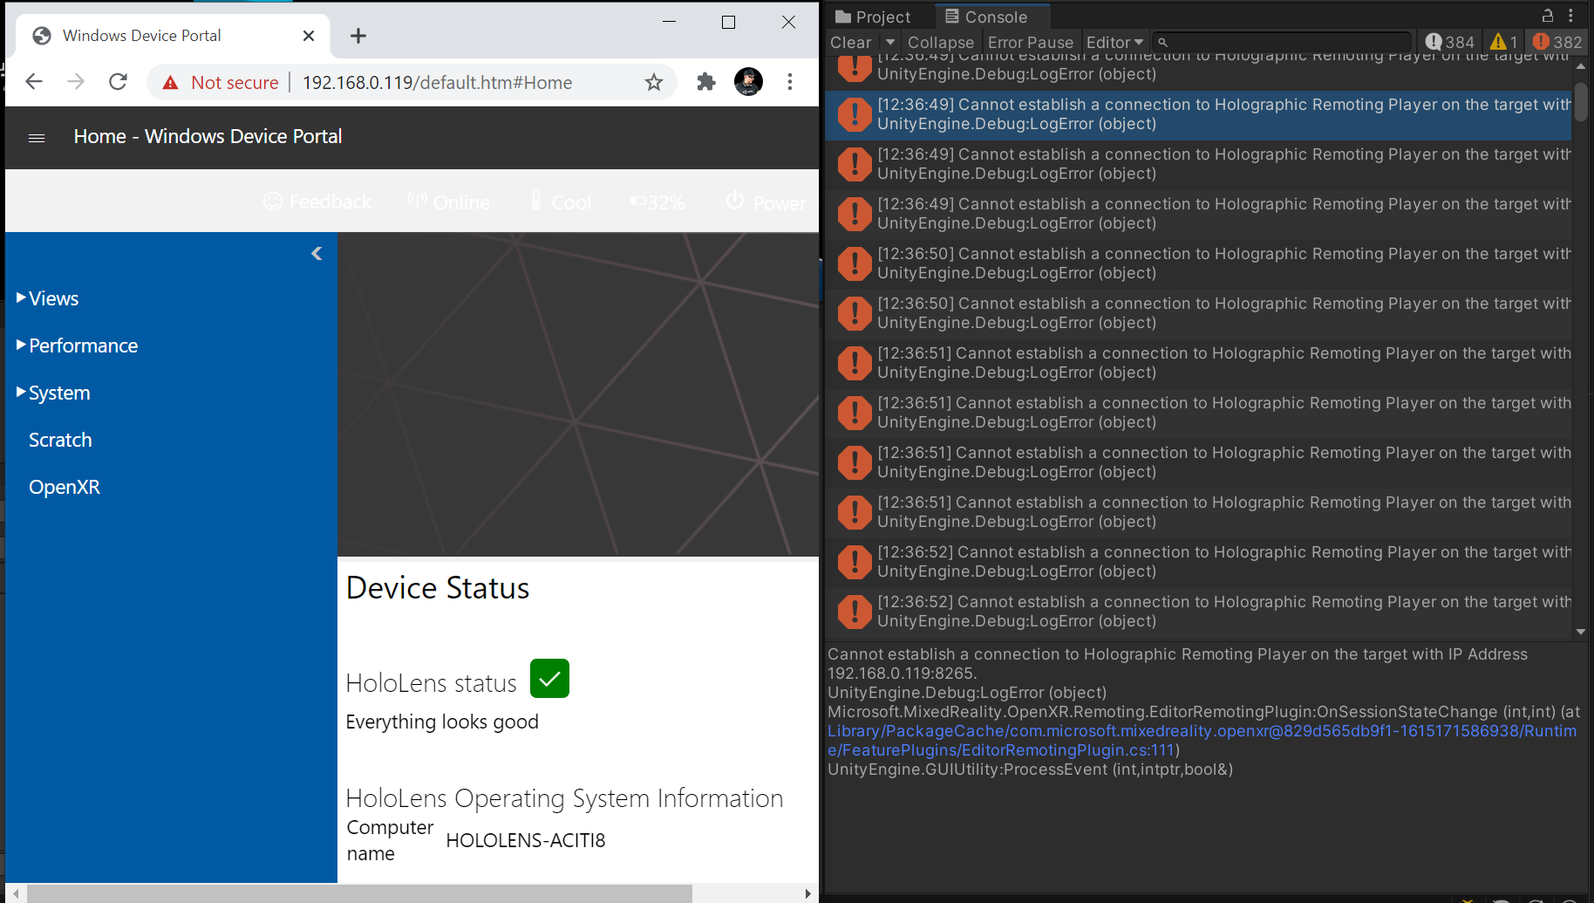Bookmark the page using the star icon

coord(653,81)
